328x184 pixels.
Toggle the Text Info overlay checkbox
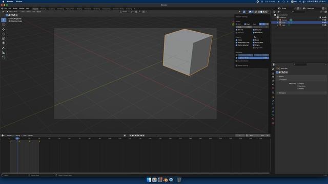(x=237, y=30)
